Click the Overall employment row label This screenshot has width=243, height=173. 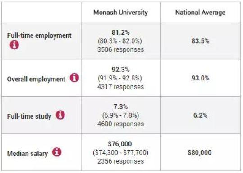pos(36,79)
